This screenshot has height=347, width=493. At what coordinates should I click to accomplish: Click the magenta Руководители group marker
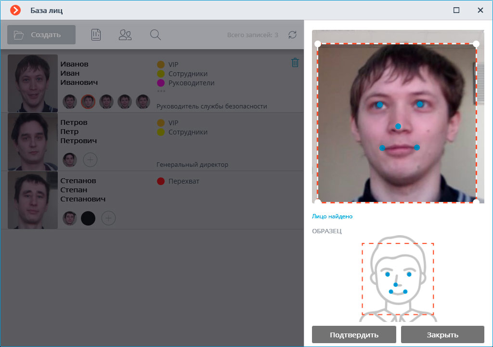(x=161, y=83)
